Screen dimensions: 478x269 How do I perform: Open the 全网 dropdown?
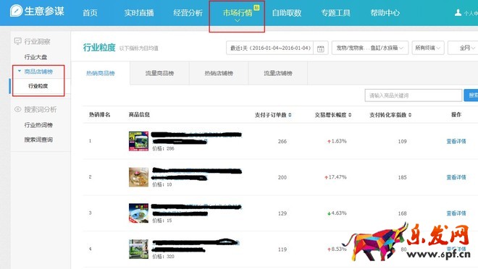[464, 48]
